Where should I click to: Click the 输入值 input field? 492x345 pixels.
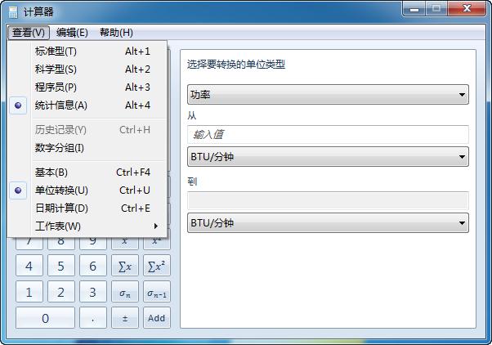[x=328, y=135]
